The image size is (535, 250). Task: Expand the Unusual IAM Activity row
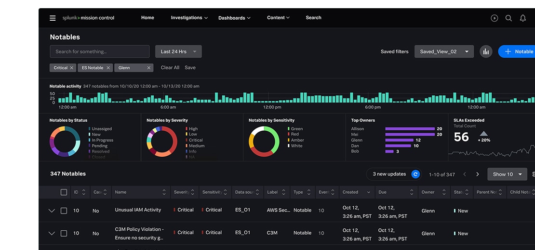click(x=52, y=211)
